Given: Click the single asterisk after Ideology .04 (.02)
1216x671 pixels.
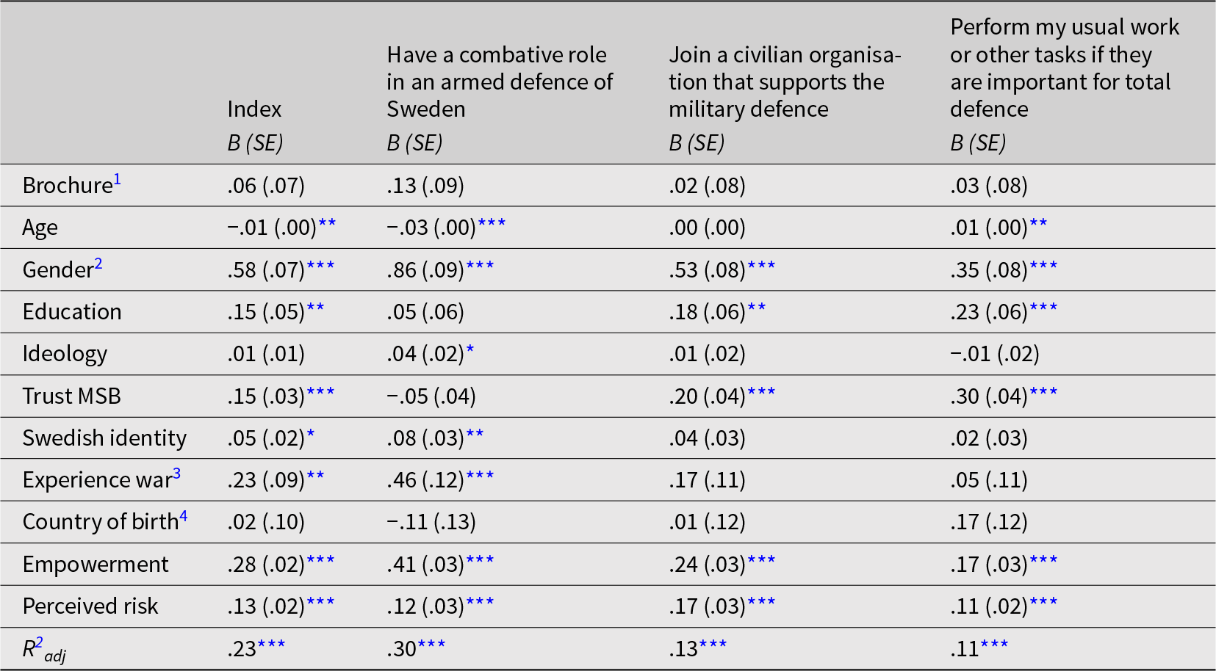Looking at the screenshot, I should [470, 350].
